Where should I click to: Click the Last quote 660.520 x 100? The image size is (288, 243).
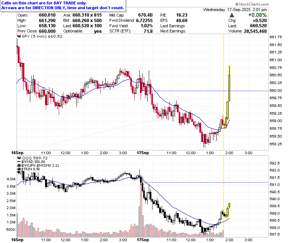(x=87, y=26)
